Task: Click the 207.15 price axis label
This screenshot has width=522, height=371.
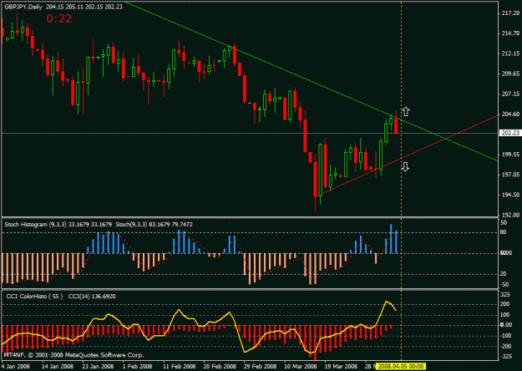Action: tap(510, 94)
